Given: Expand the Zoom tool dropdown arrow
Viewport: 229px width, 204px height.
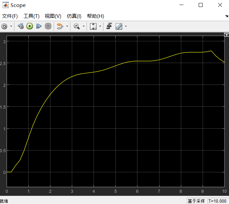Looking at the screenshot, I should tap(84, 26).
